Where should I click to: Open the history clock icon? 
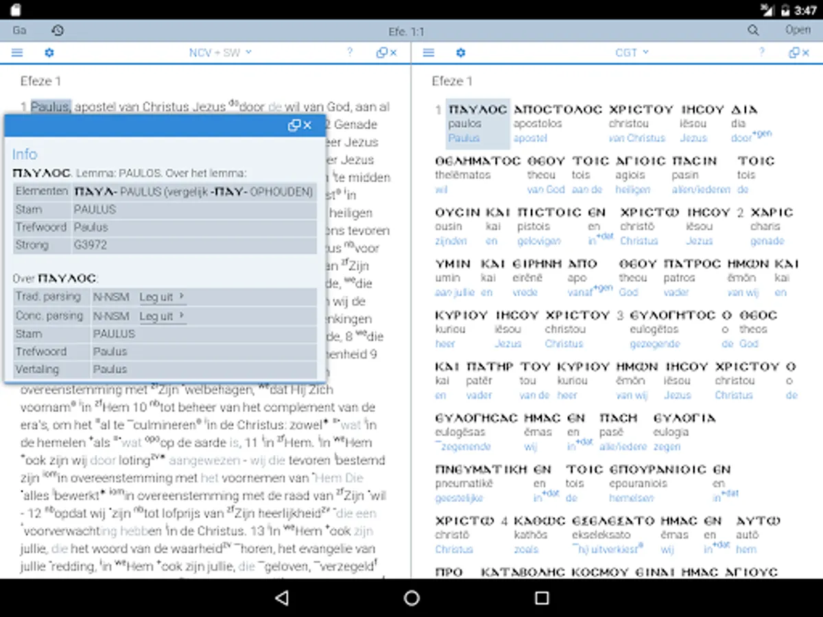[58, 30]
